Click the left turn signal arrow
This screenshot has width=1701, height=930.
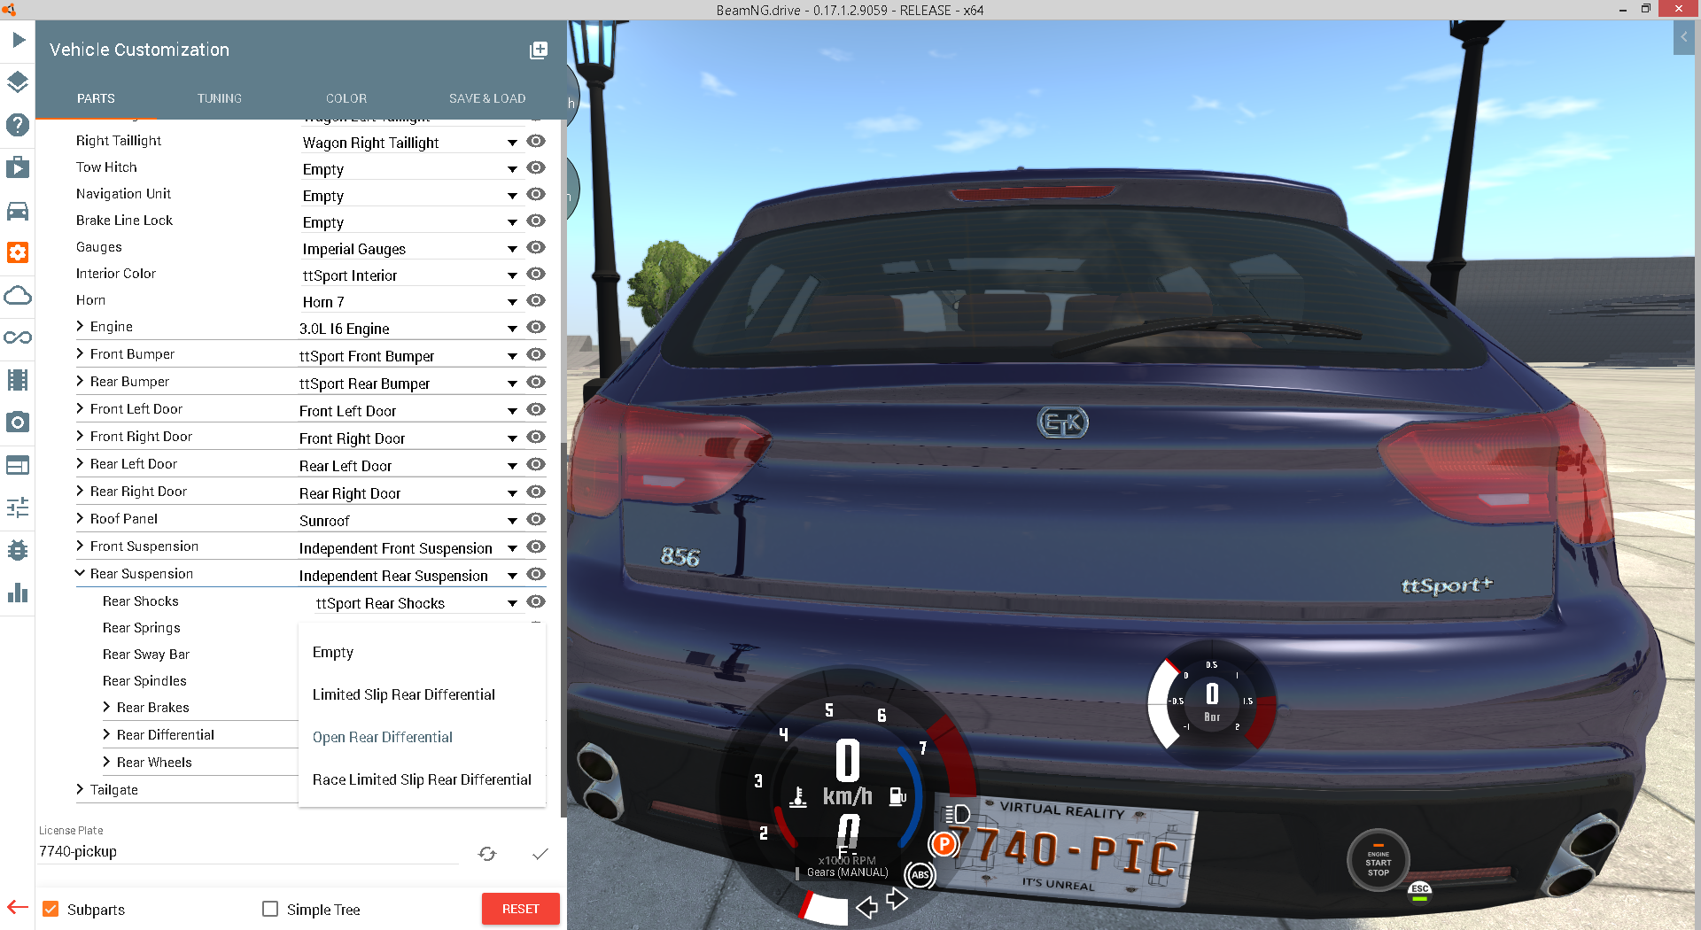tap(867, 907)
